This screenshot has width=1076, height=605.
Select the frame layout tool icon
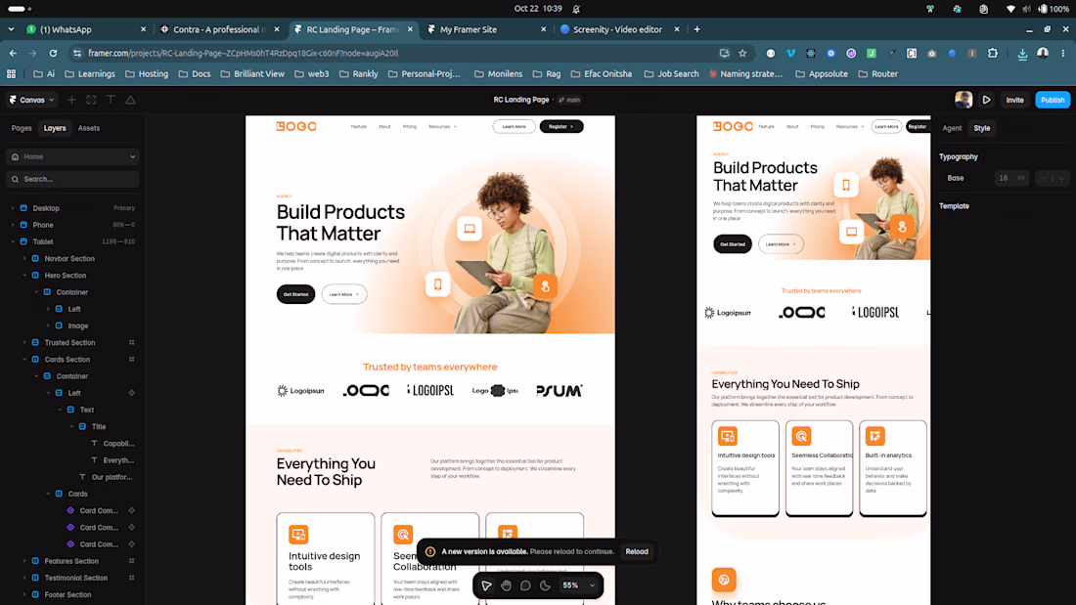pyautogui.click(x=91, y=100)
